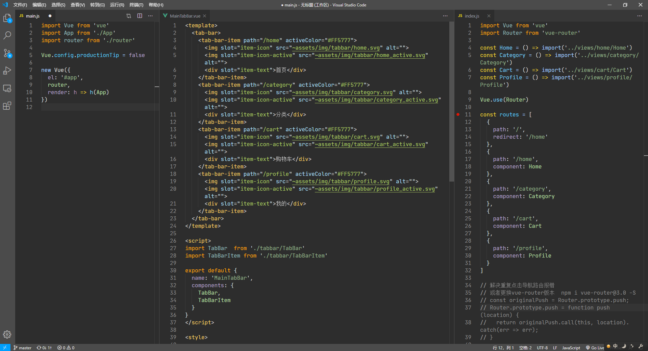The width and height of the screenshot is (648, 351).
Task: Click 'Vue.use(Router)' in index.js
Action: click(504, 100)
